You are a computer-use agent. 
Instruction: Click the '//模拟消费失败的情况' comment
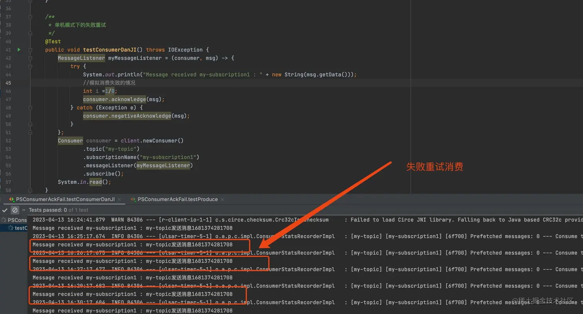[109, 83]
